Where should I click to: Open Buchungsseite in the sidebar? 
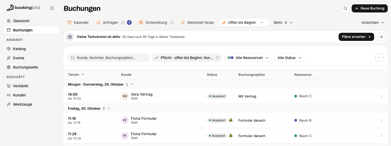[x=31, y=67]
